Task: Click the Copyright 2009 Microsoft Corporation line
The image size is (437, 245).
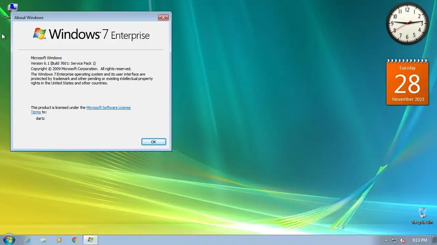Action: coord(81,69)
